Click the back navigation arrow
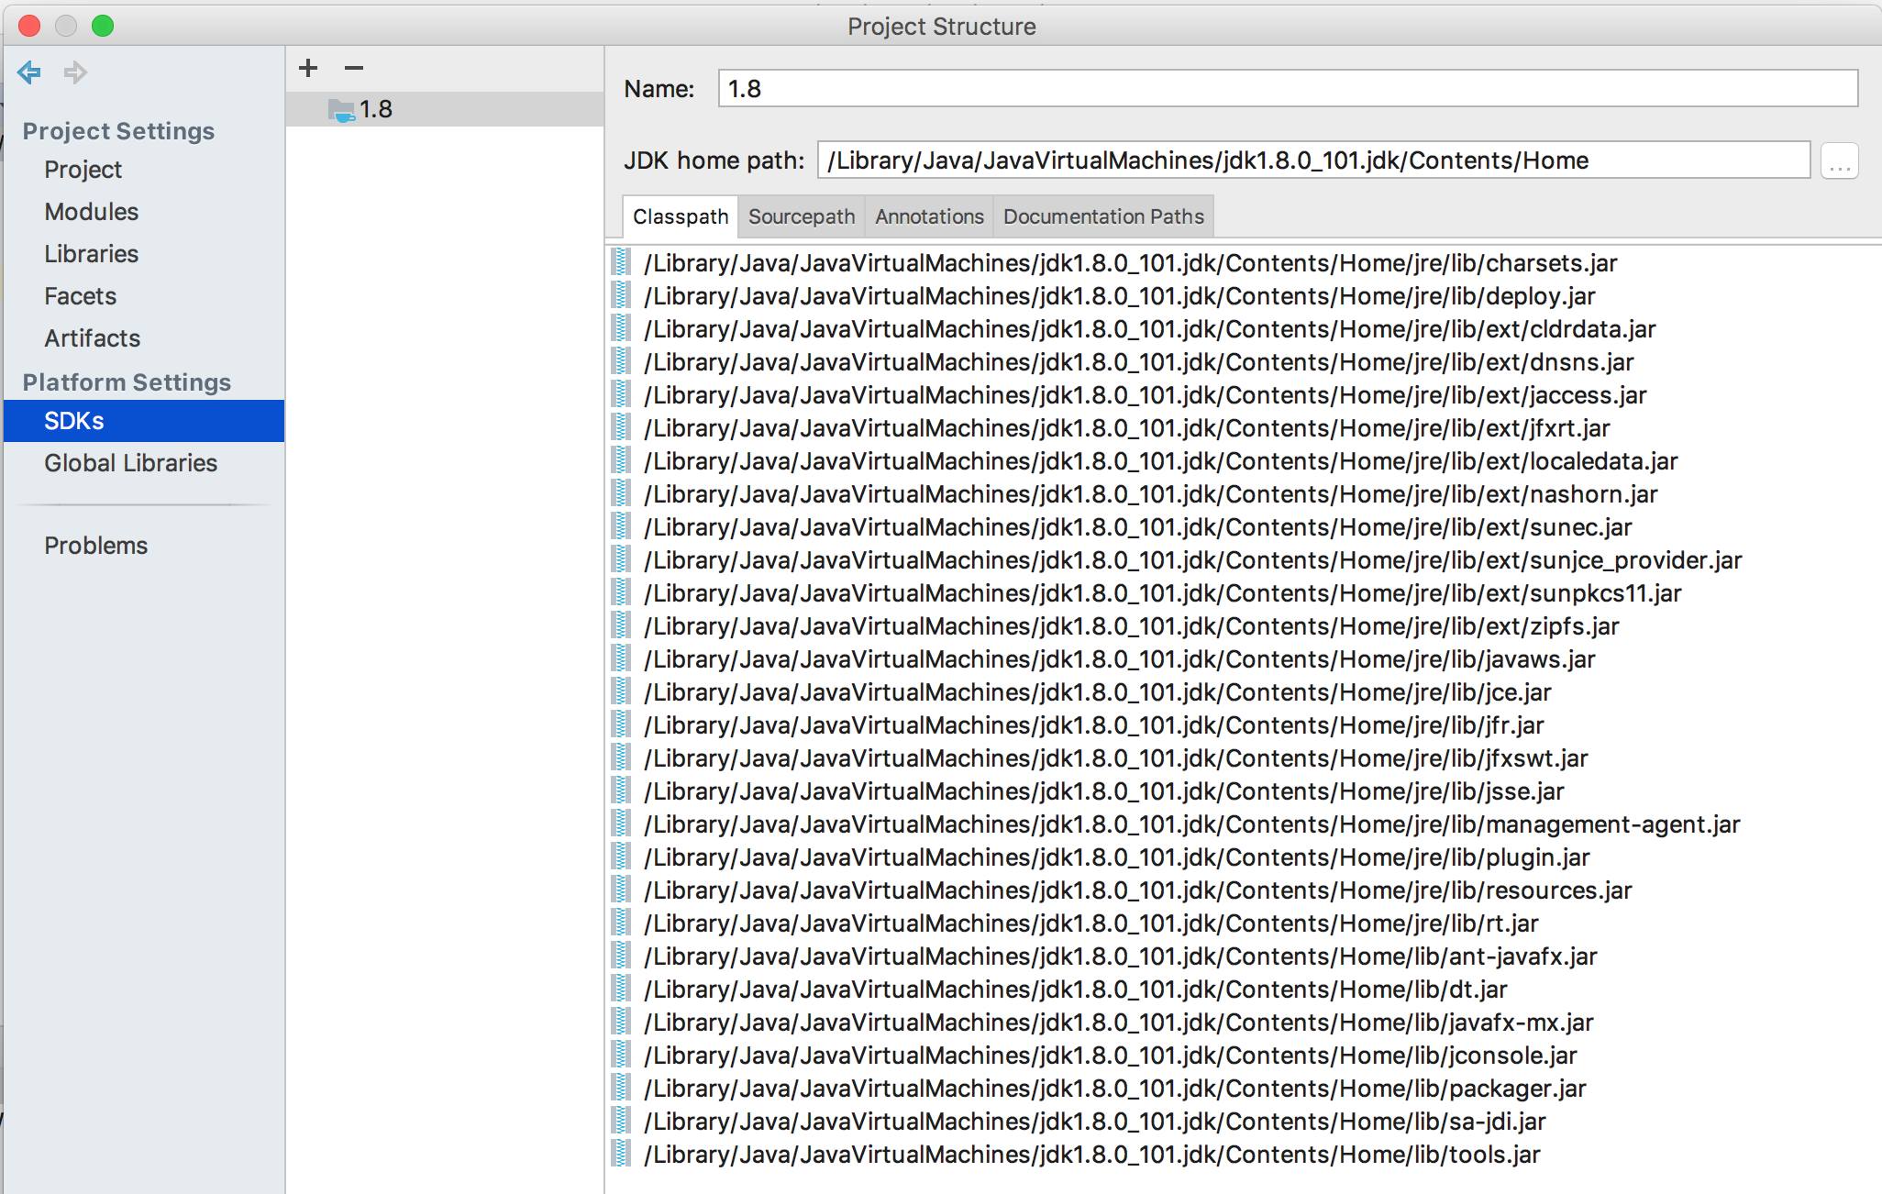Image resolution: width=1882 pixels, height=1194 pixels. tap(29, 72)
